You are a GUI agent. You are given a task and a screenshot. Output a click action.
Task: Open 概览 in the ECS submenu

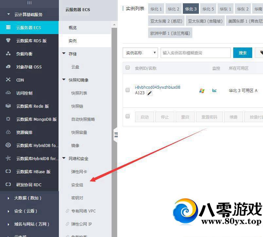pyautogui.click(x=73, y=27)
